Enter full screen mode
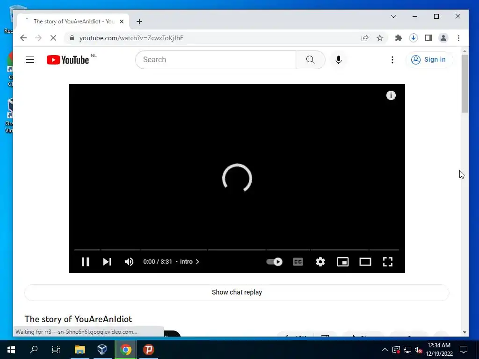 tap(388, 262)
